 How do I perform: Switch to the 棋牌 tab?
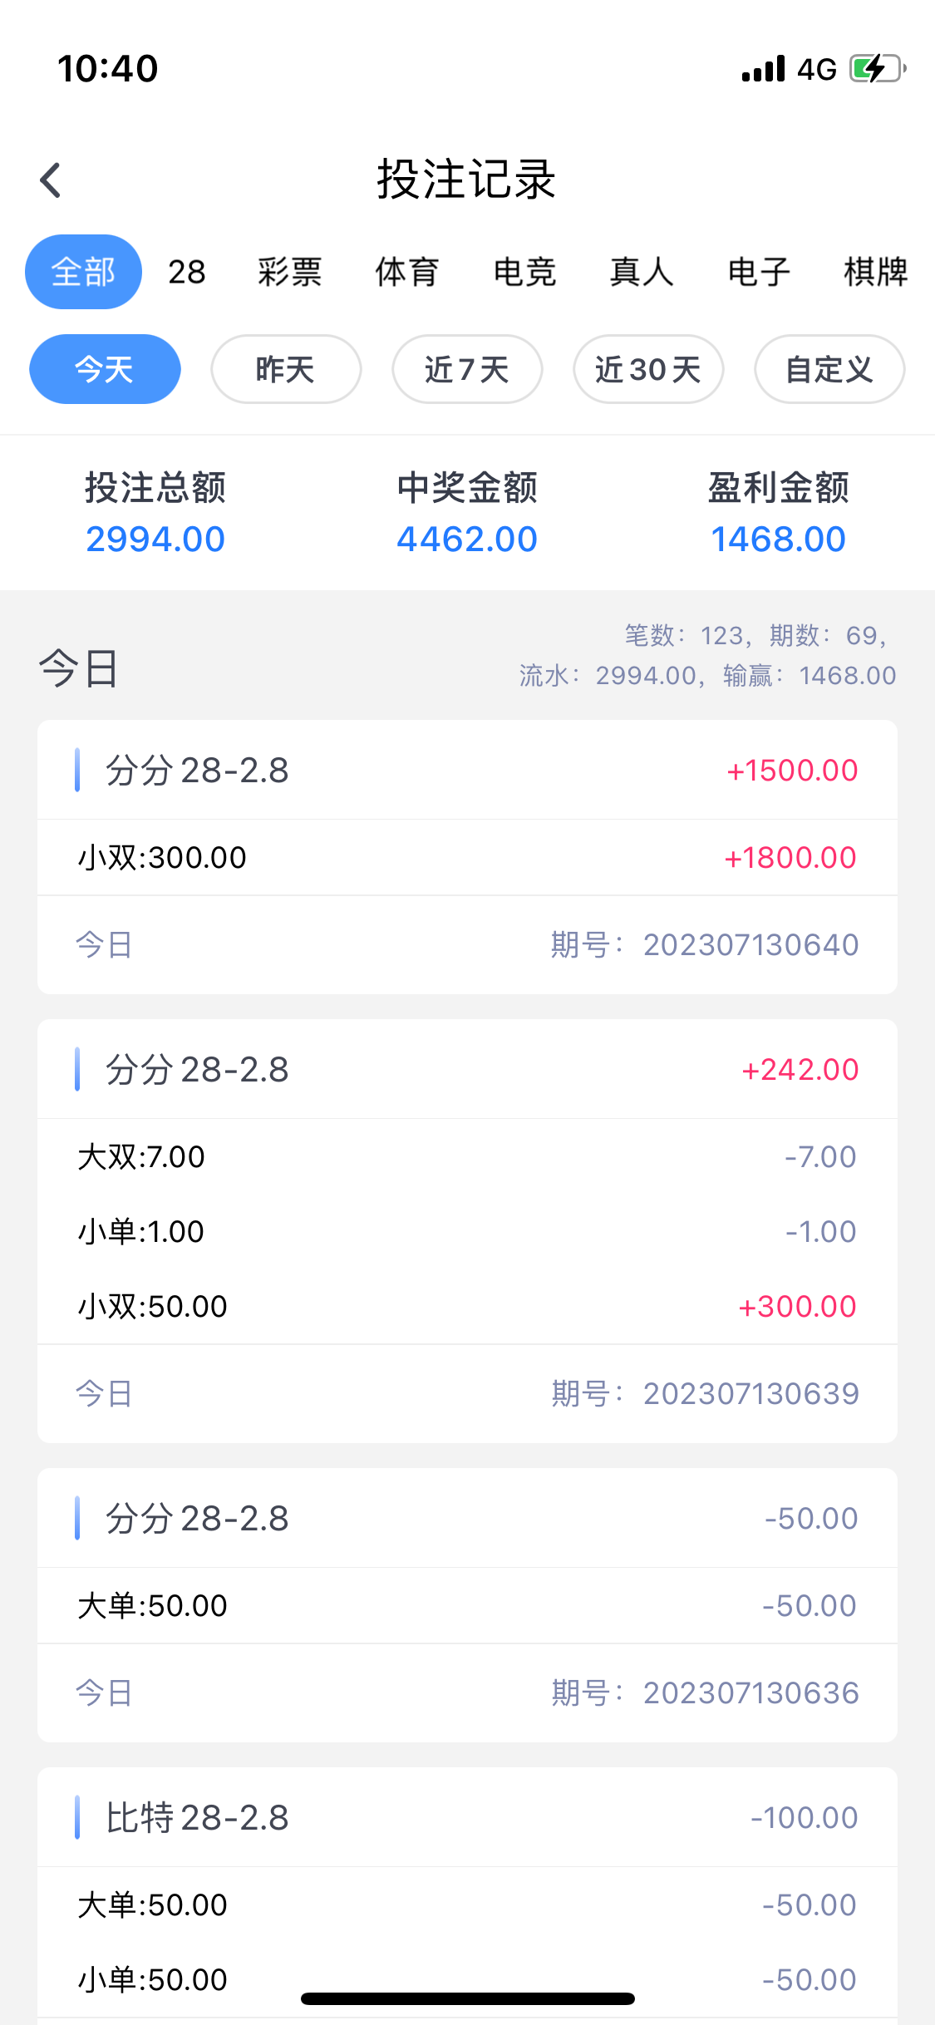pyautogui.click(x=875, y=272)
